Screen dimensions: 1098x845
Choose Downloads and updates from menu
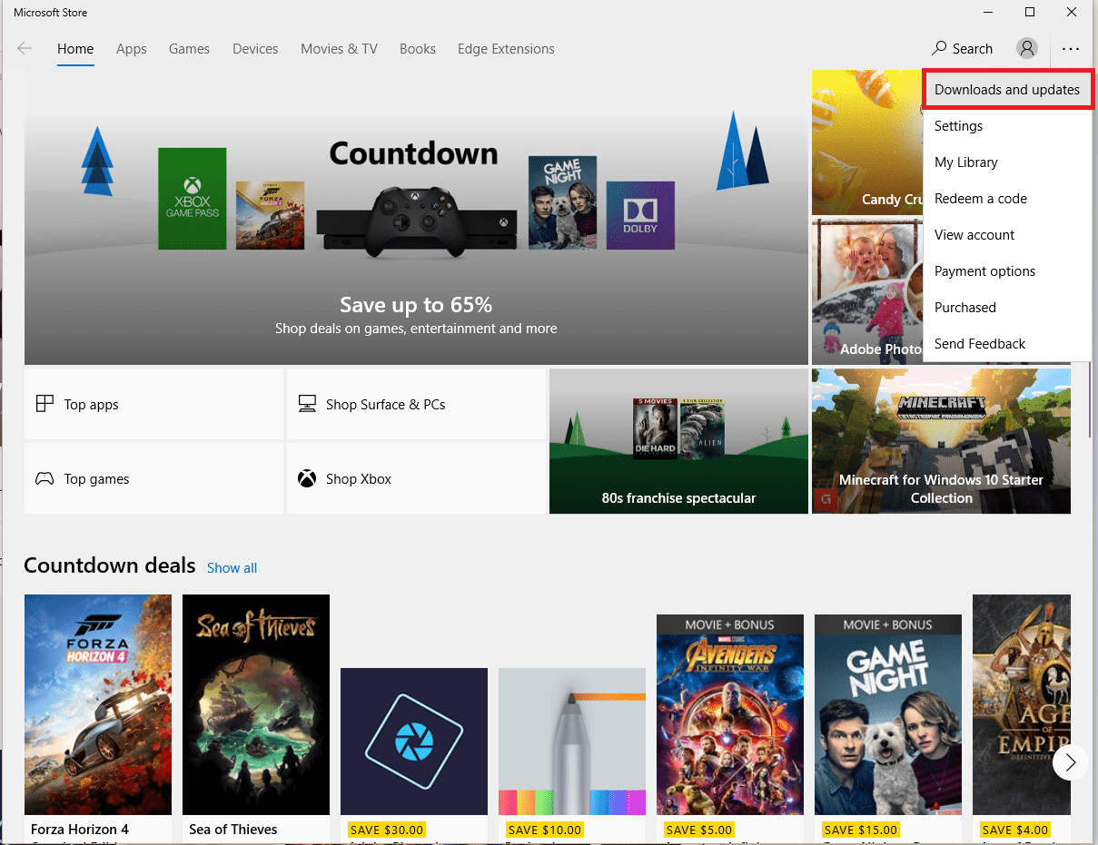(1007, 90)
